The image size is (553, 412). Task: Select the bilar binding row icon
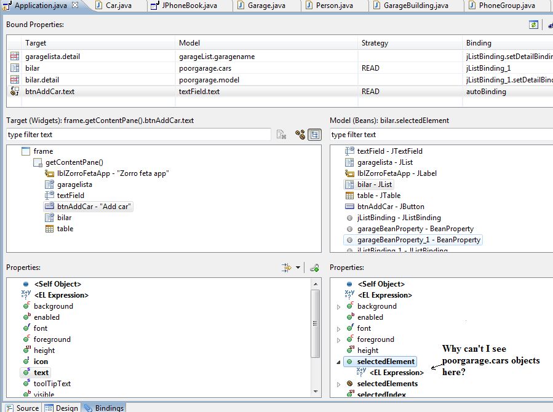15,68
